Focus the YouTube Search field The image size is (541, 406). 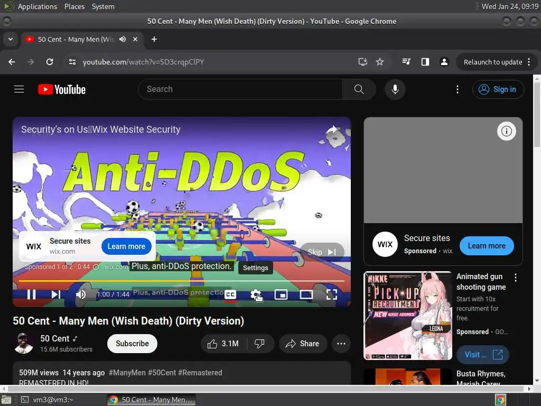click(x=240, y=89)
